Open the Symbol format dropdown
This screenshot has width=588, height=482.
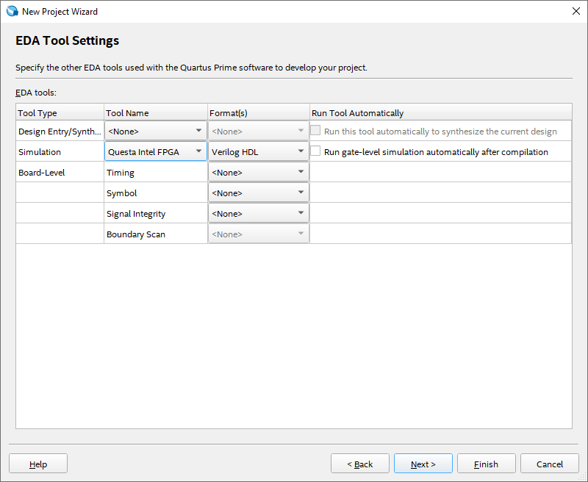point(259,193)
